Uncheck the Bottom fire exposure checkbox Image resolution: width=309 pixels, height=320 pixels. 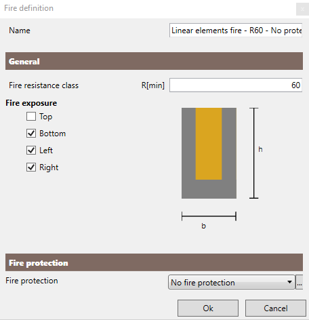[31, 134]
